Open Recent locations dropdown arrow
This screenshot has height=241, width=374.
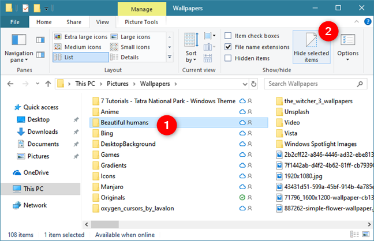coord(38,84)
